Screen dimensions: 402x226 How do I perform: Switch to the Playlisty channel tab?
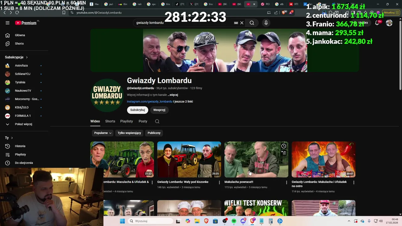pos(127,121)
